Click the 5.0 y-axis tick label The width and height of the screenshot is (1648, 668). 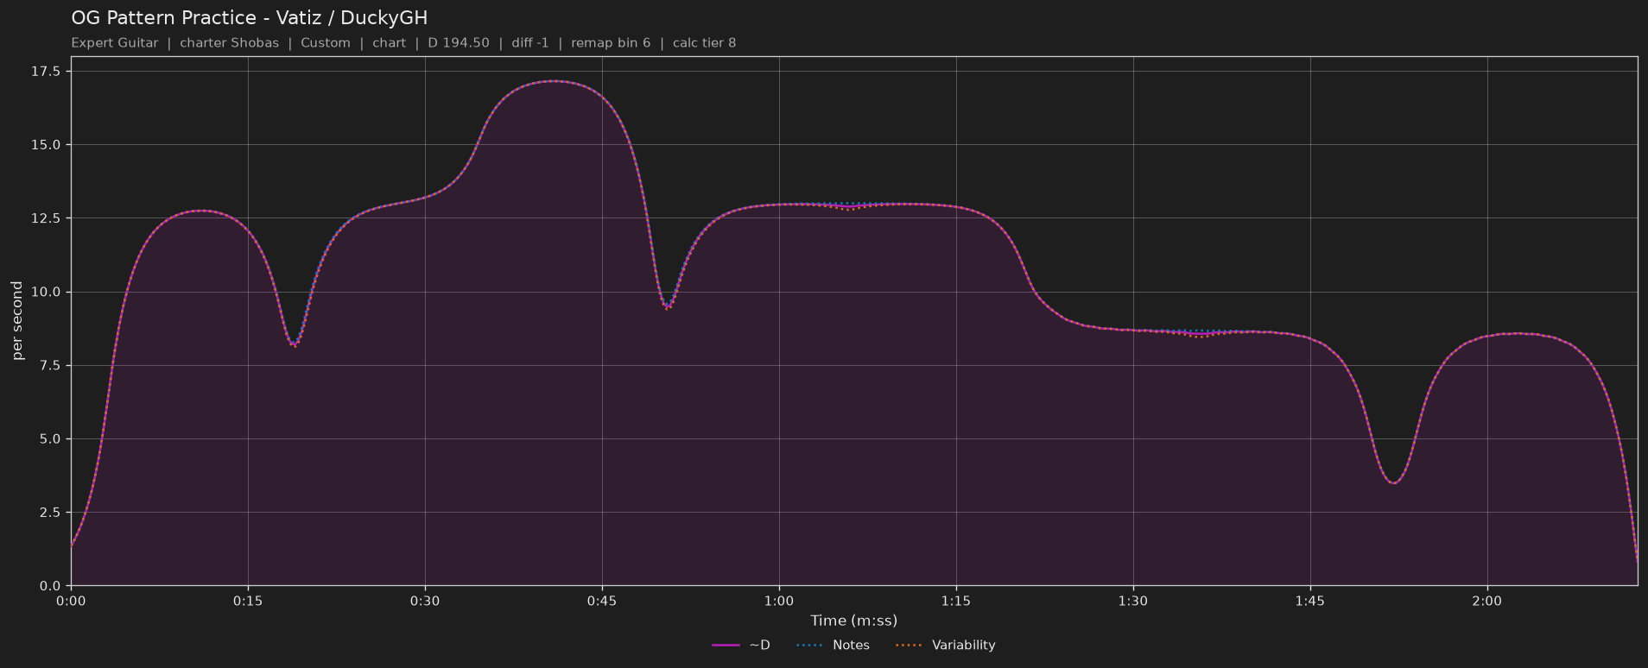(x=49, y=439)
